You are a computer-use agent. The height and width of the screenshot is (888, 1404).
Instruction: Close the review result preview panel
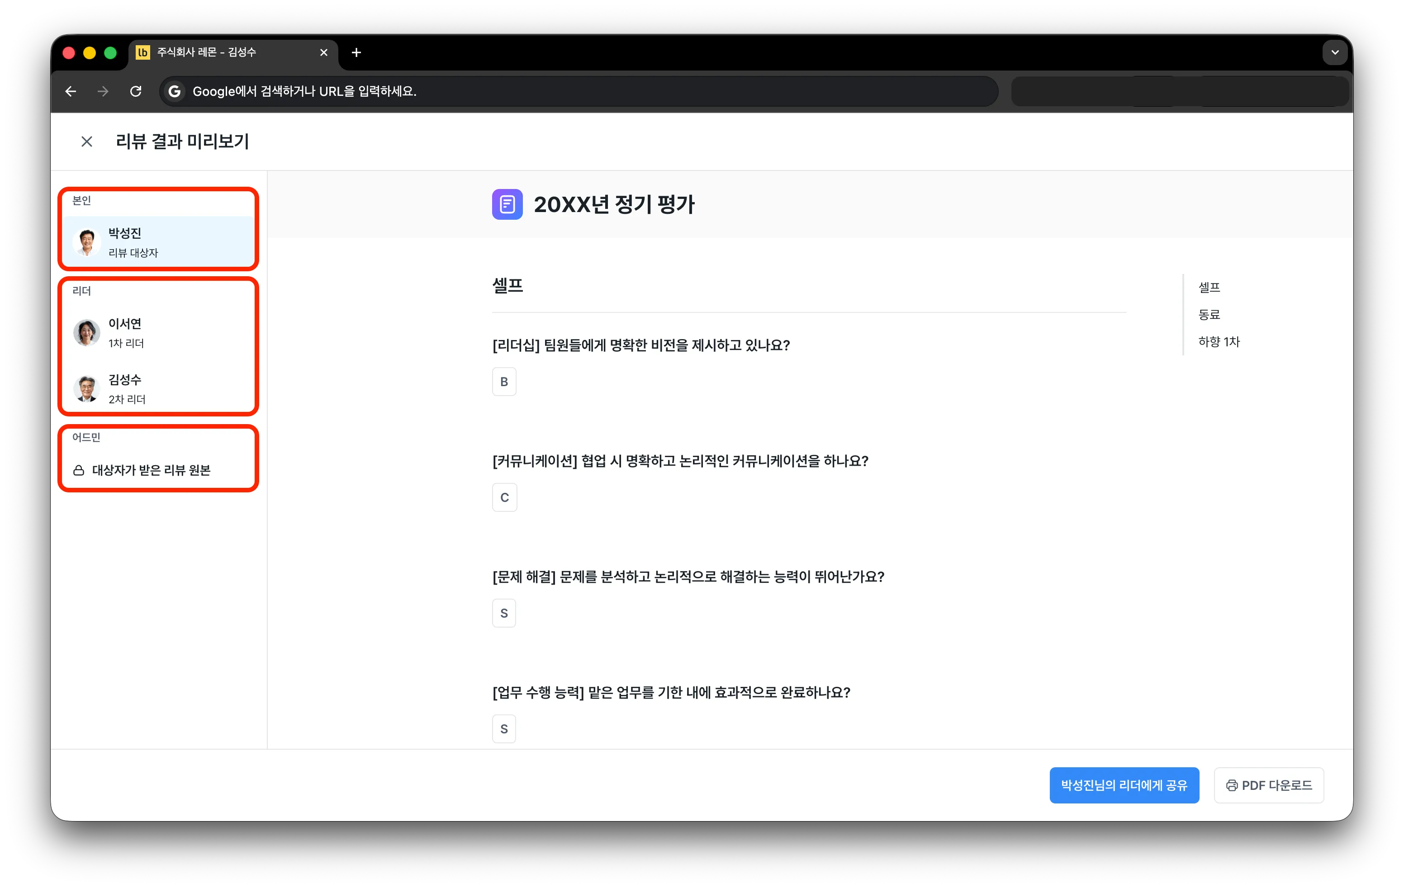point(87,142)
